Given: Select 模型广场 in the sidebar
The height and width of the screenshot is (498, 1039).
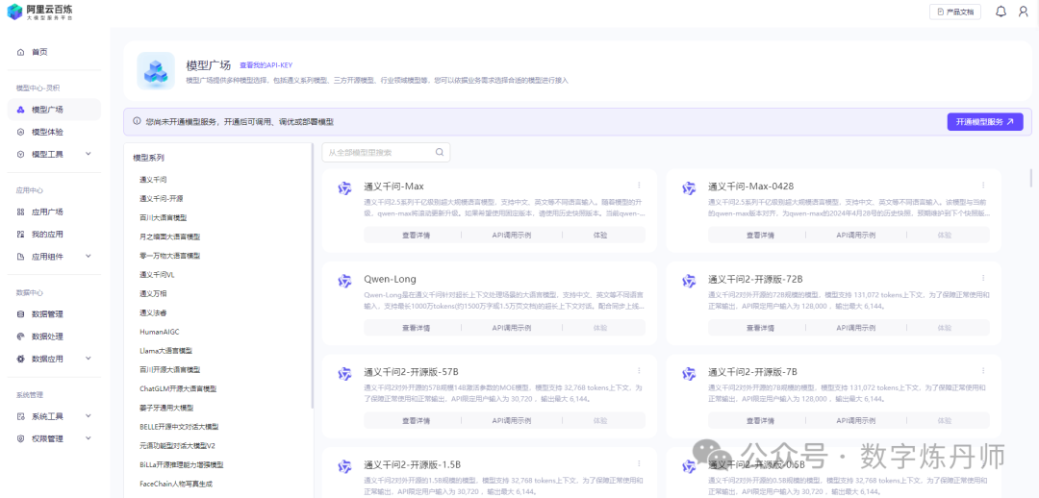Looking at the screenshot, I should 54,110.
